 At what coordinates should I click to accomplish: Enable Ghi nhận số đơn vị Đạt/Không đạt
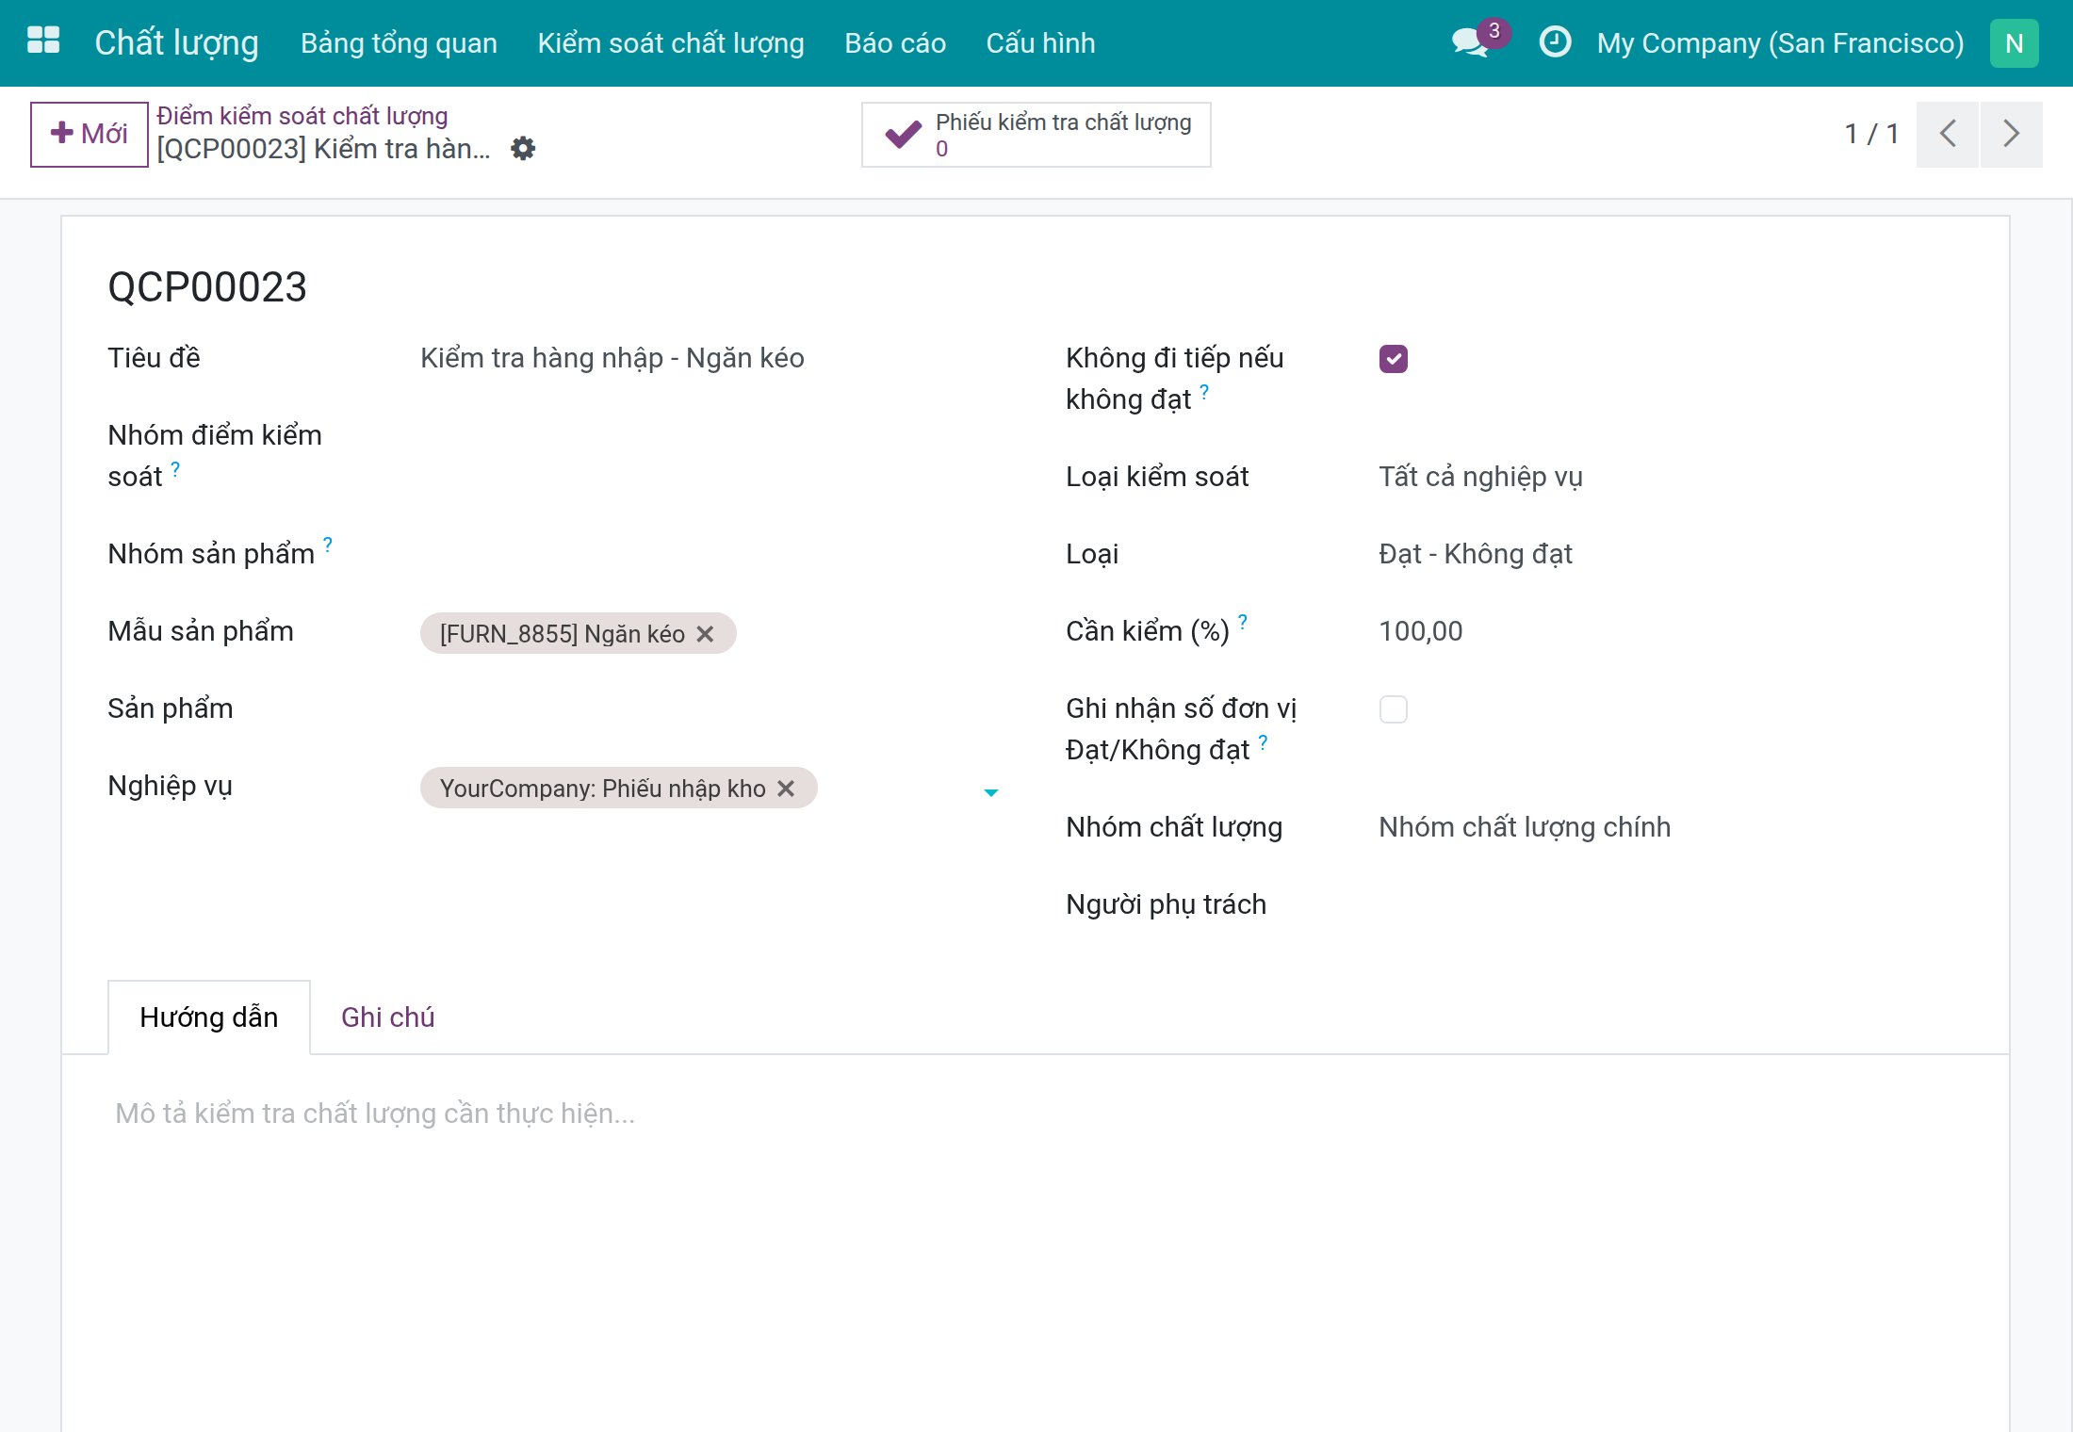[1394, 709]
